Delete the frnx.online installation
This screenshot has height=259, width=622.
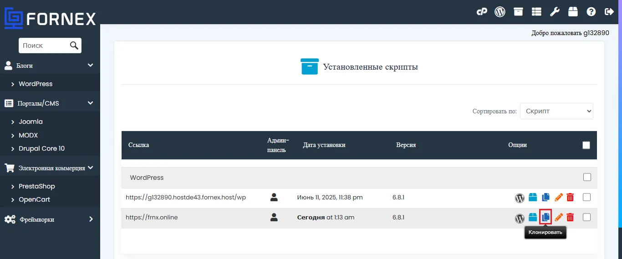(570, 218)
